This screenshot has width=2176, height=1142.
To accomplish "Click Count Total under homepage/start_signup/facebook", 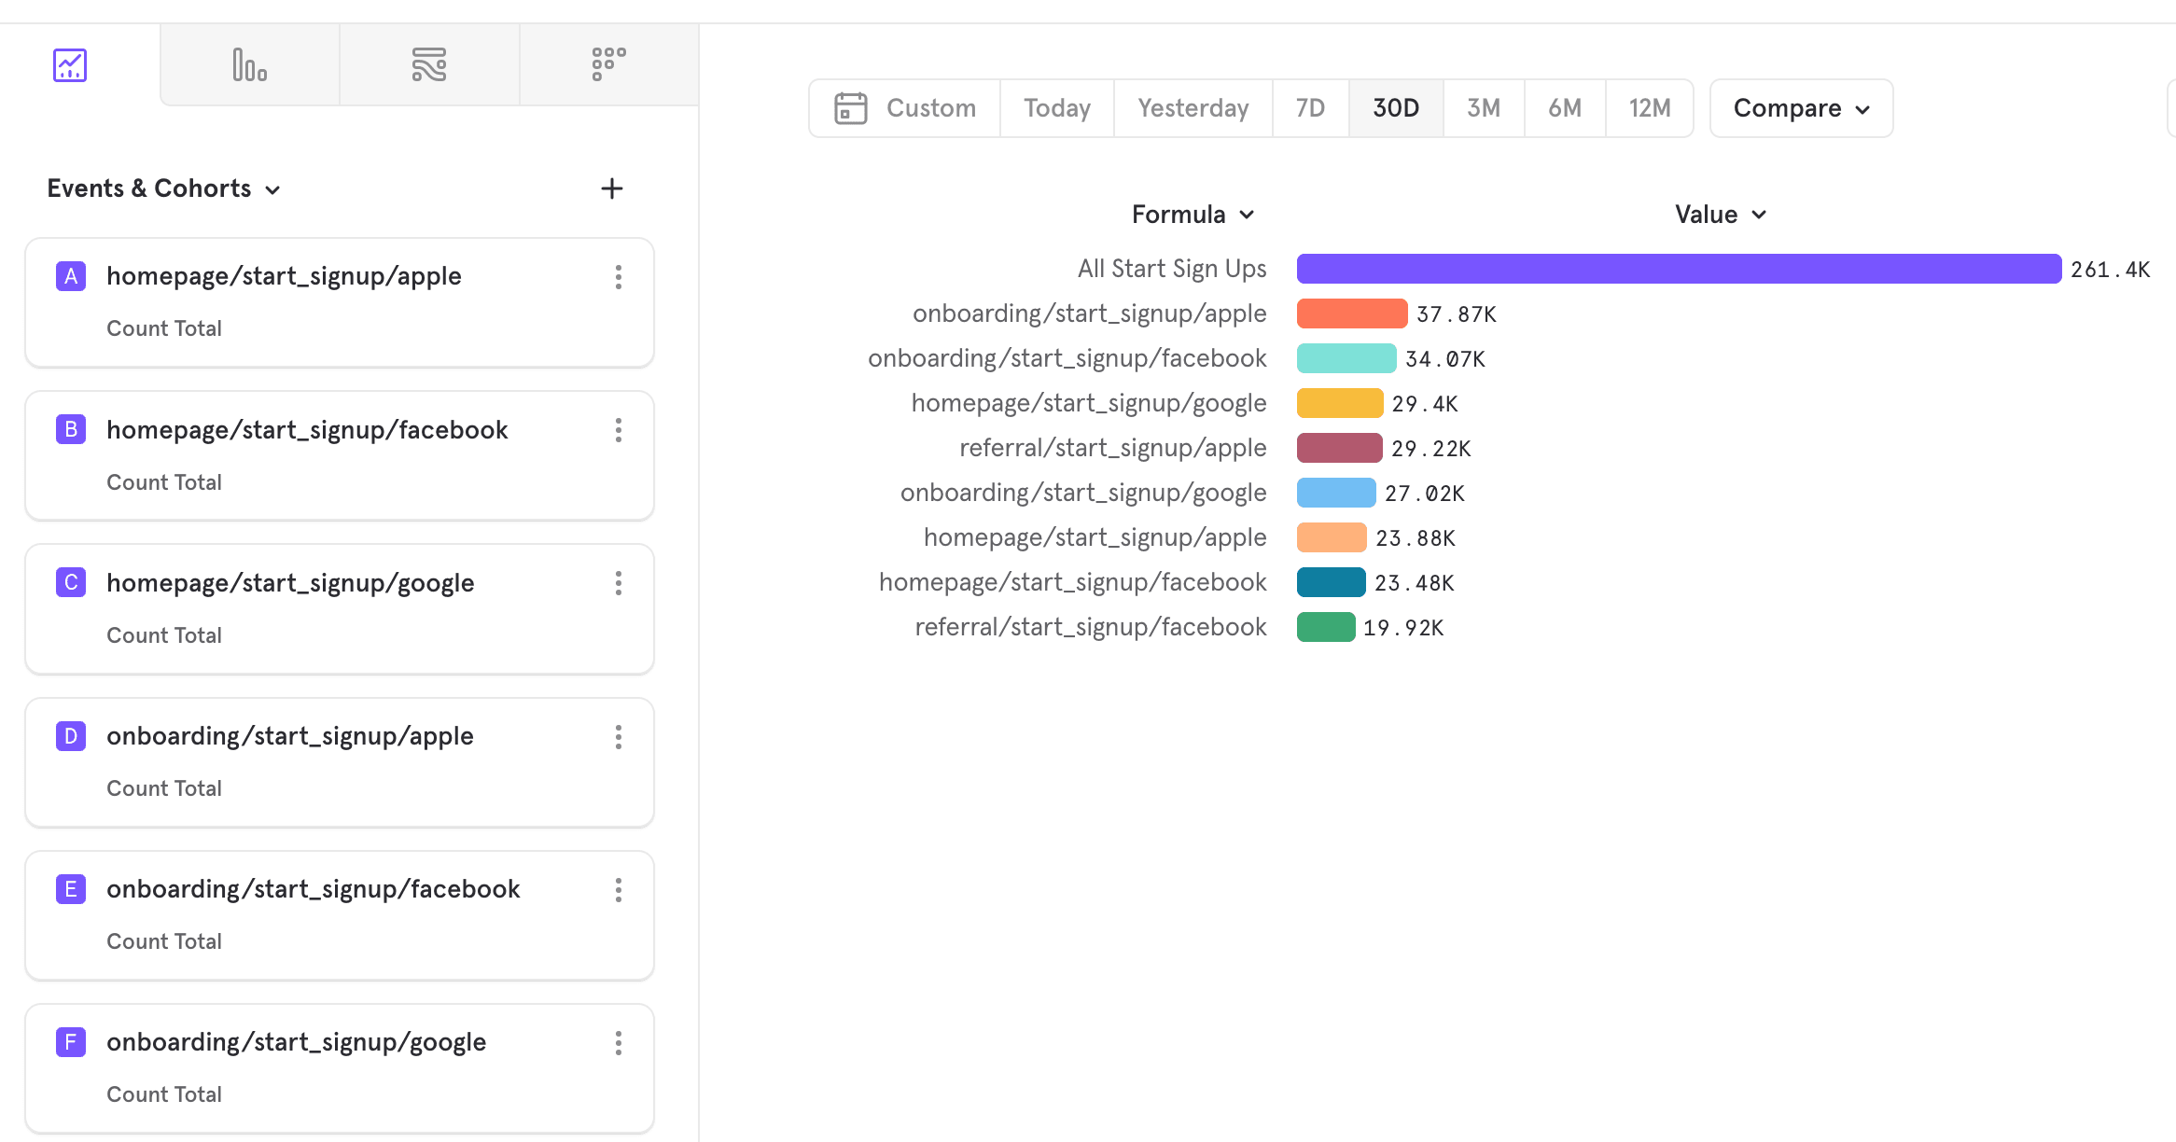I will [164, 482].
